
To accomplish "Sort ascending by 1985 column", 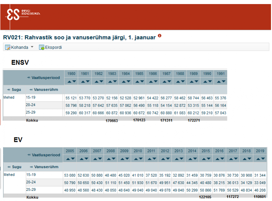I will [137, 81].
